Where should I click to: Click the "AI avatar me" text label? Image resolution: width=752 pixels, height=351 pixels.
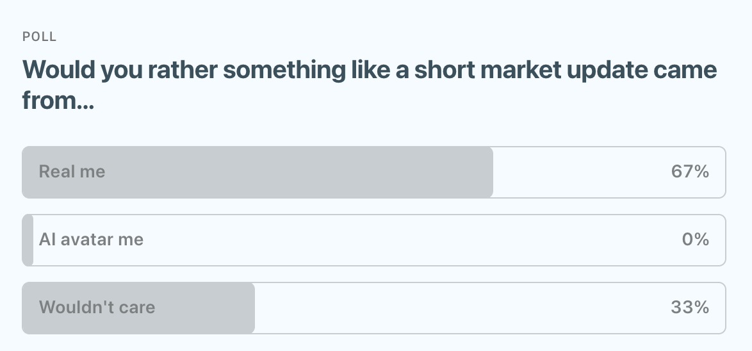click(91, 240)
